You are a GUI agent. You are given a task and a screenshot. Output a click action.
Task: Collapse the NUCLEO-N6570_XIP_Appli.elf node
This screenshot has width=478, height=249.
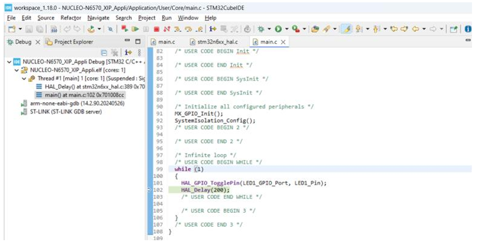17,70
